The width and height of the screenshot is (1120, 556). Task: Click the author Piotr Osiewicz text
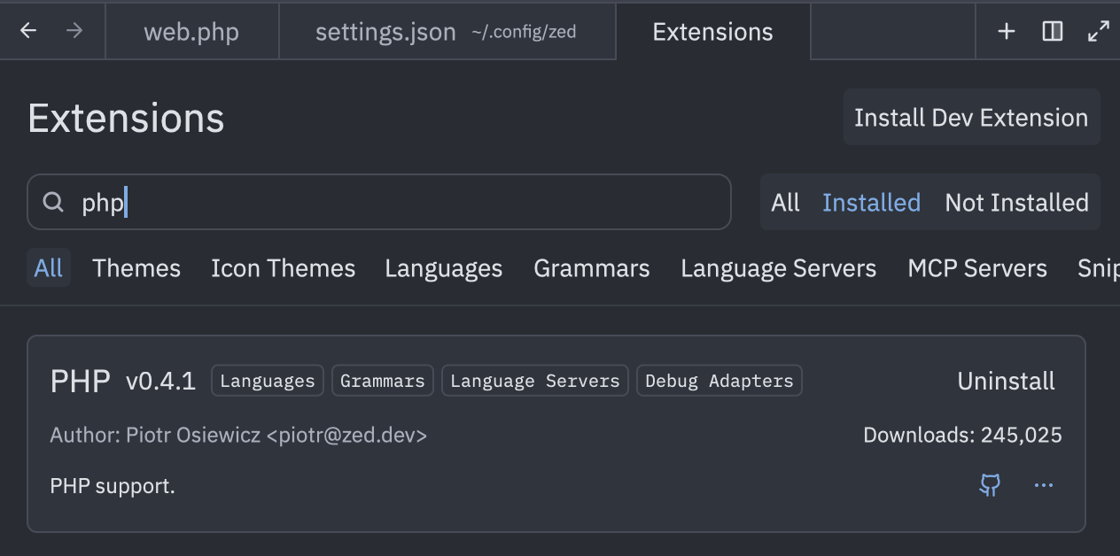238,435
